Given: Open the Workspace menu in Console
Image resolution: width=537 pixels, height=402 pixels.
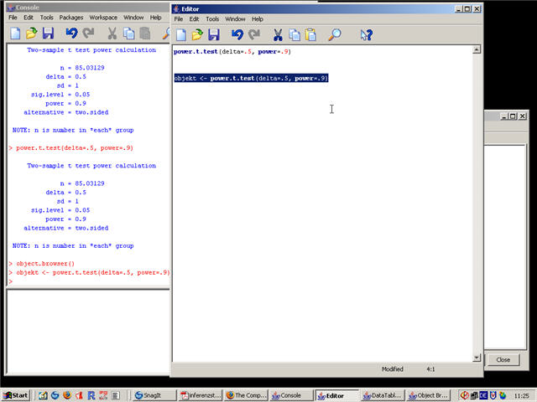Looking at the screenshot, I should [103, 17].
